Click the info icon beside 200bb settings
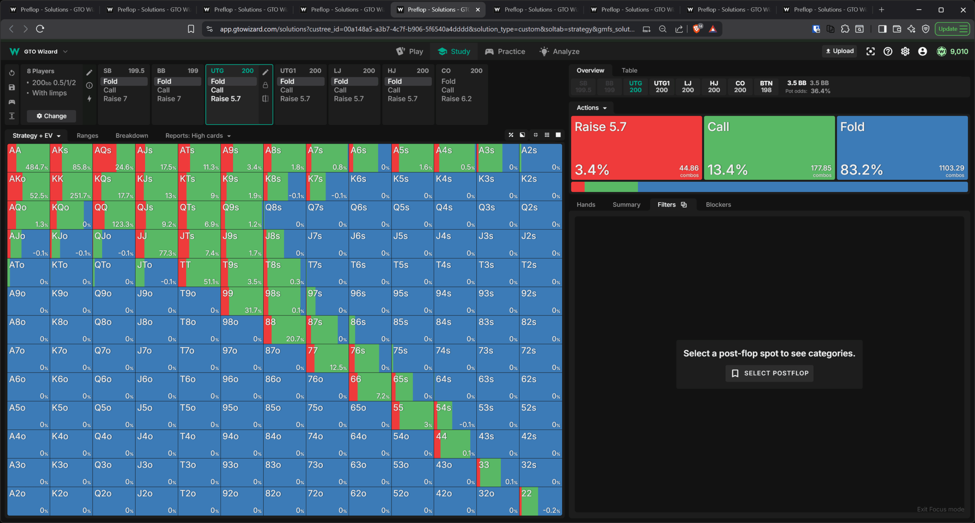This screenshot has width=975, height=523. tap(89, 85)
